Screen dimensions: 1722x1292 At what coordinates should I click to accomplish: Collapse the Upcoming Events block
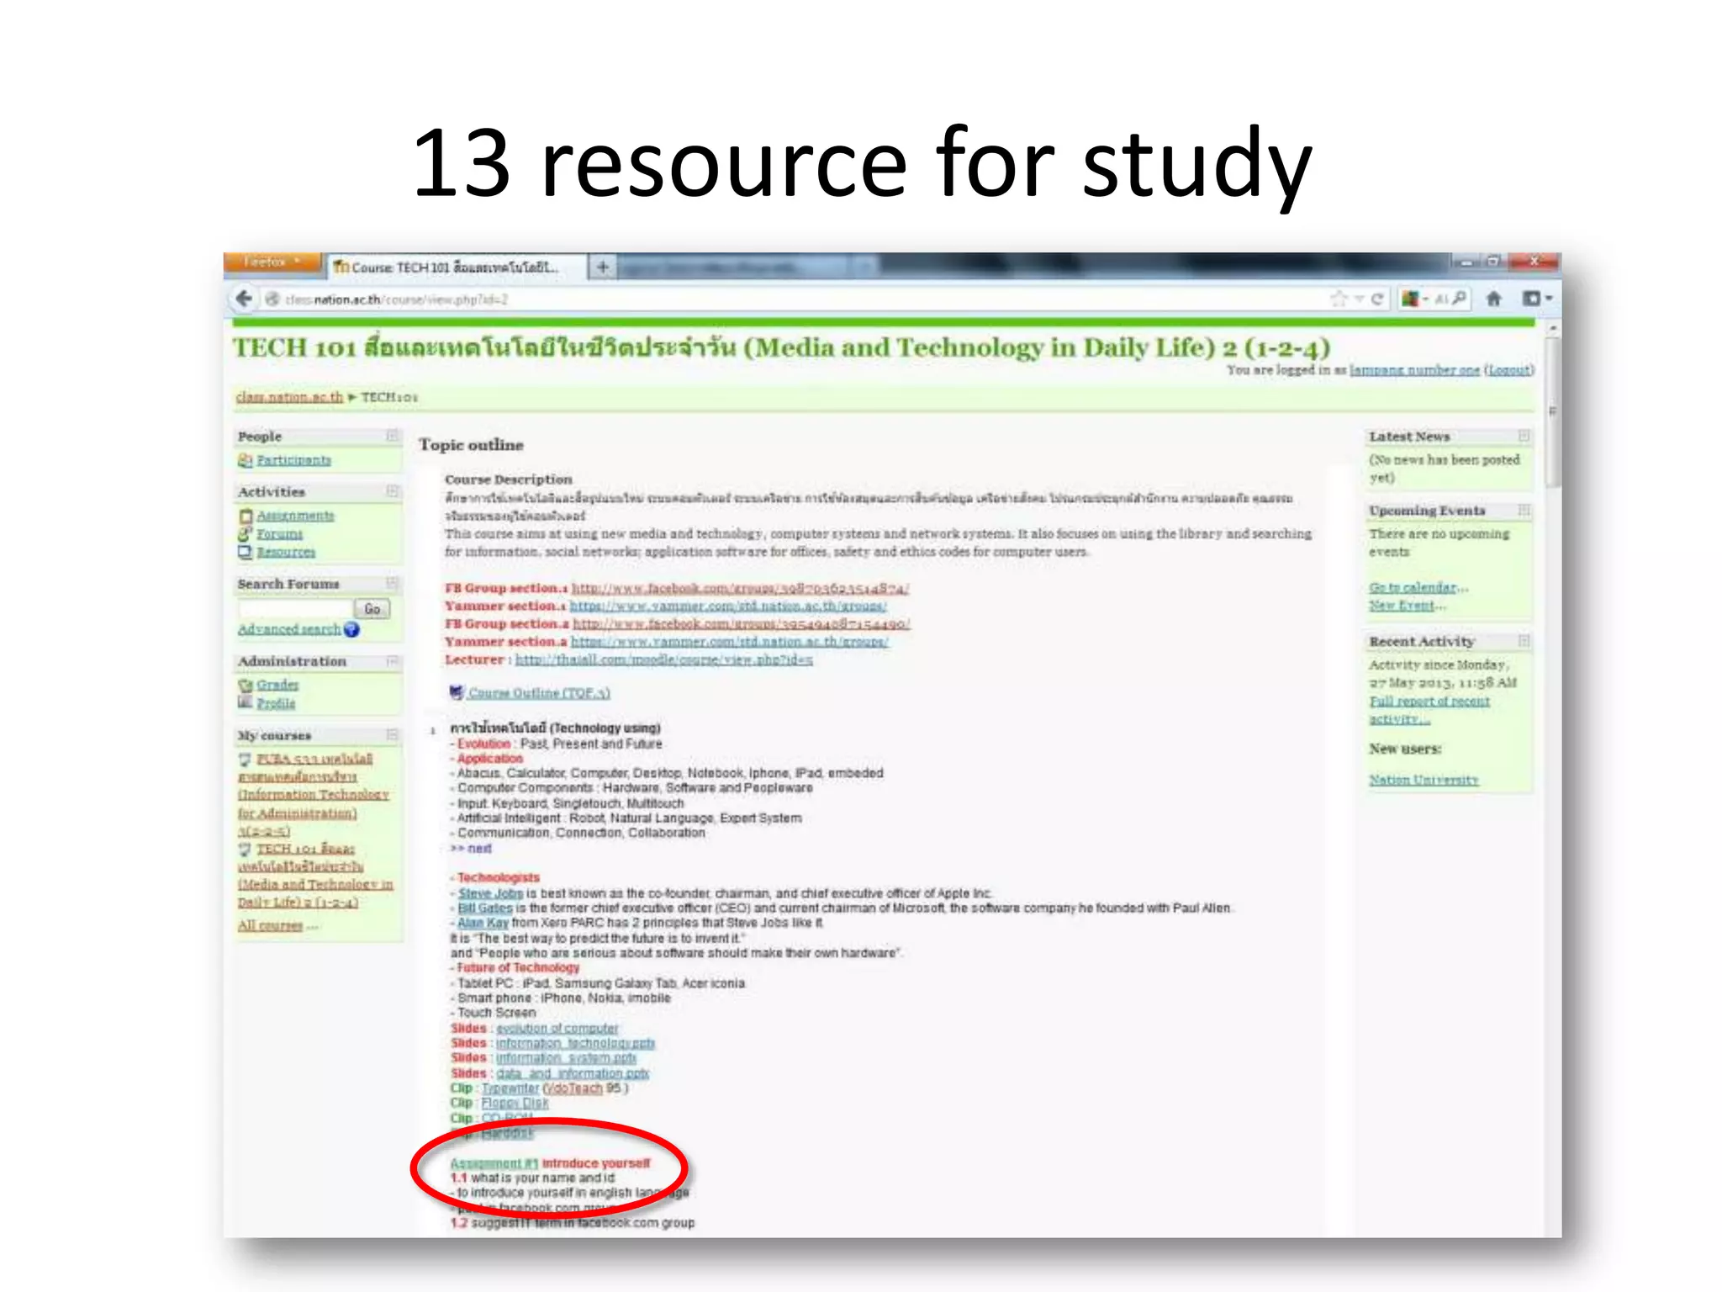pyautogui.click(x=1524, y=511)
